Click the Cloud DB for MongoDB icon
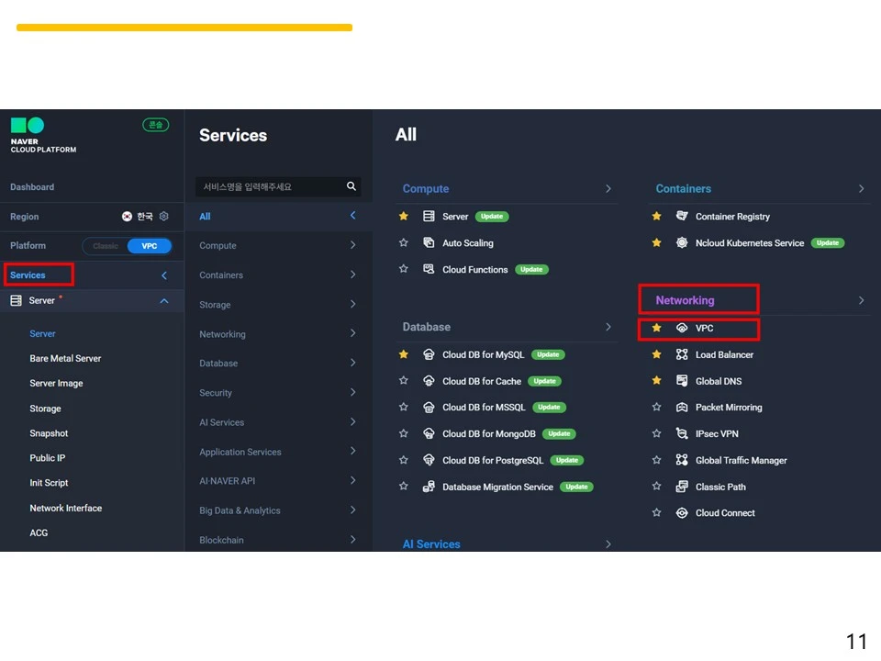 [429, 434]
